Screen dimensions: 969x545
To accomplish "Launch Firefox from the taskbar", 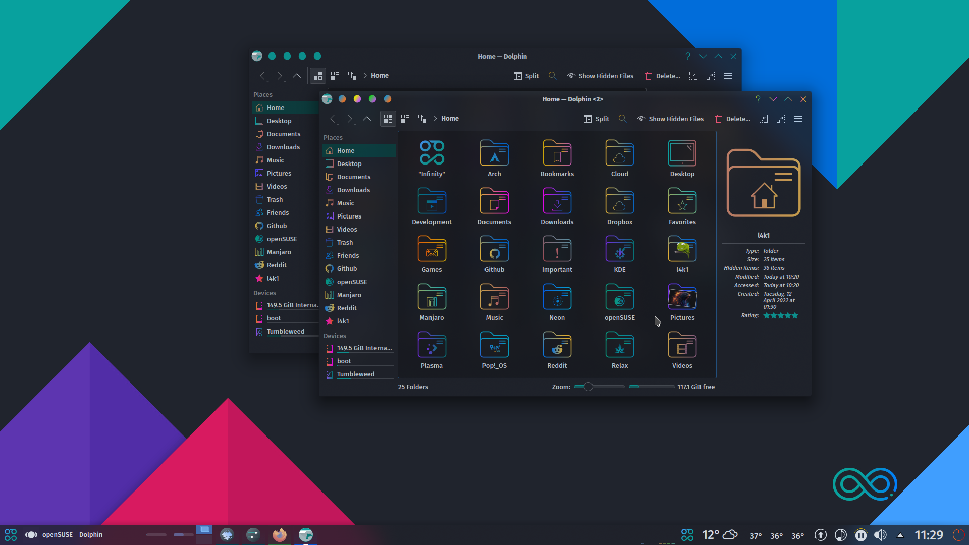I will pyautogui.click(x=279, y=534).
